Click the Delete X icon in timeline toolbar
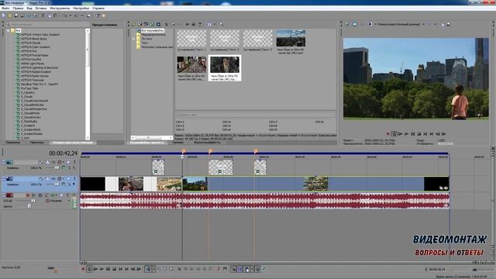This screenshot has height=279, width=496. click(x=179, y=269)
